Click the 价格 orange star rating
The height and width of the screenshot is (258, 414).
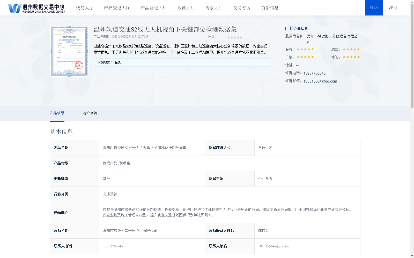tap(305, 57)
